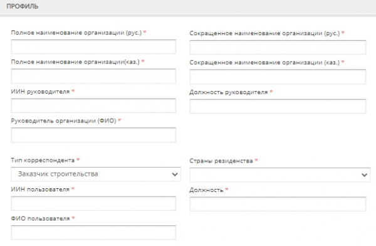Focus the Должность руководителя field
376x246 pixels.
pyautogui.click(x=278, y=106)
